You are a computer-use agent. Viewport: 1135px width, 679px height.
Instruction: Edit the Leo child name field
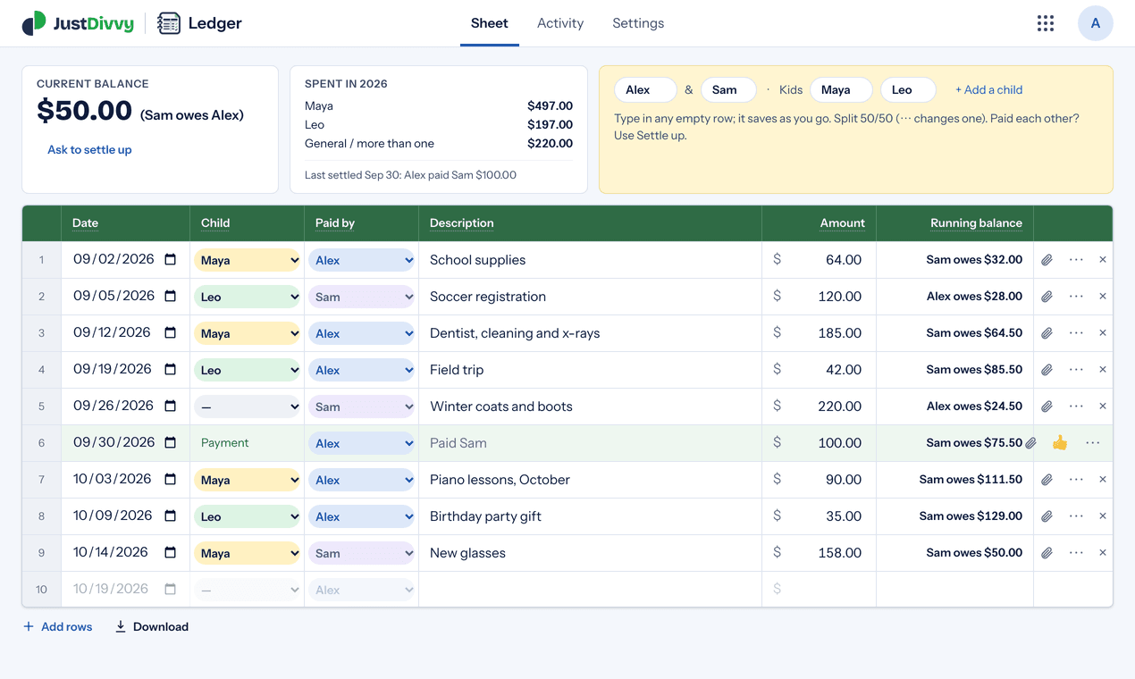(908, 89)
